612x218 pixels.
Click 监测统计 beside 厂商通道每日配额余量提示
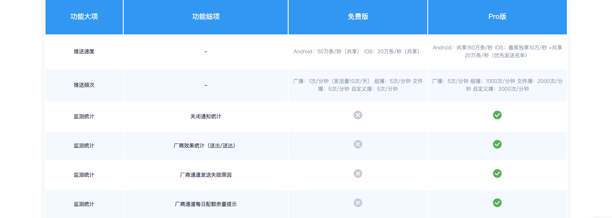84,204
